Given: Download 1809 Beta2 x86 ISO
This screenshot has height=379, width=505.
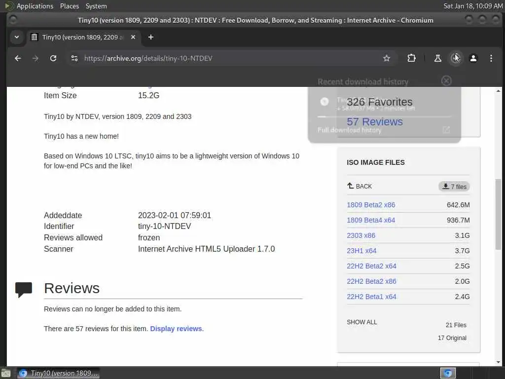Looking at the screenshot, I should [371, 205].
